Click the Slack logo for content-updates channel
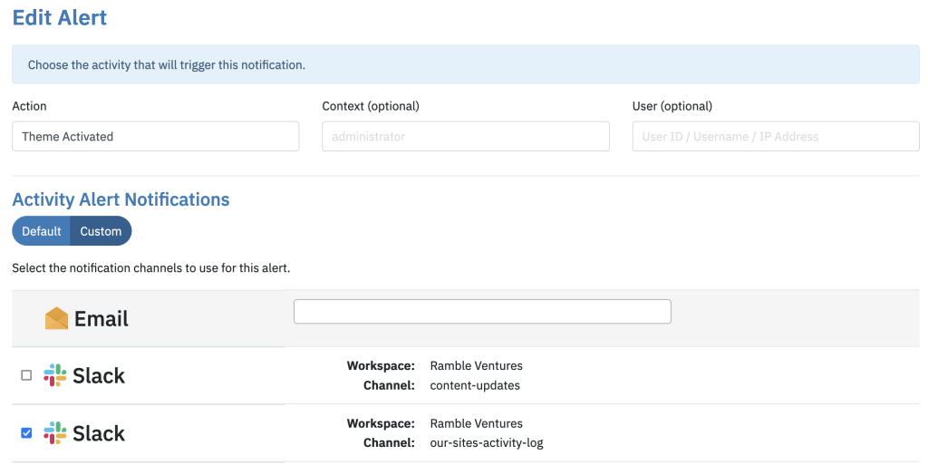Viewport: 928px width, 465px height. pos(54,375)
